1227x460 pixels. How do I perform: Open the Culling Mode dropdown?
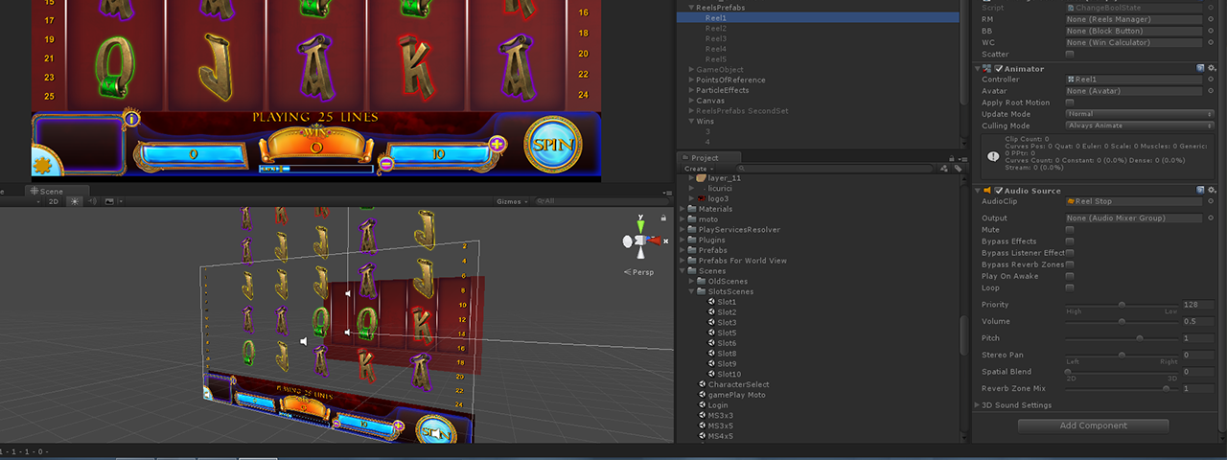tap(1140, 126)
